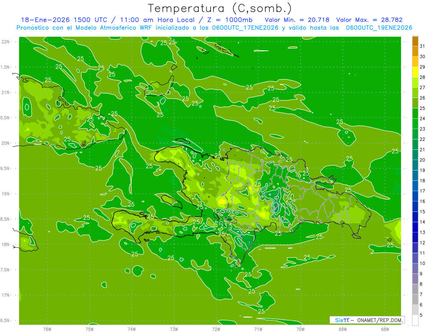Click the 'ONAMET/REP.DOM.' credit label
The height and width of the screenshot is (334, 432).
(380, 320)
